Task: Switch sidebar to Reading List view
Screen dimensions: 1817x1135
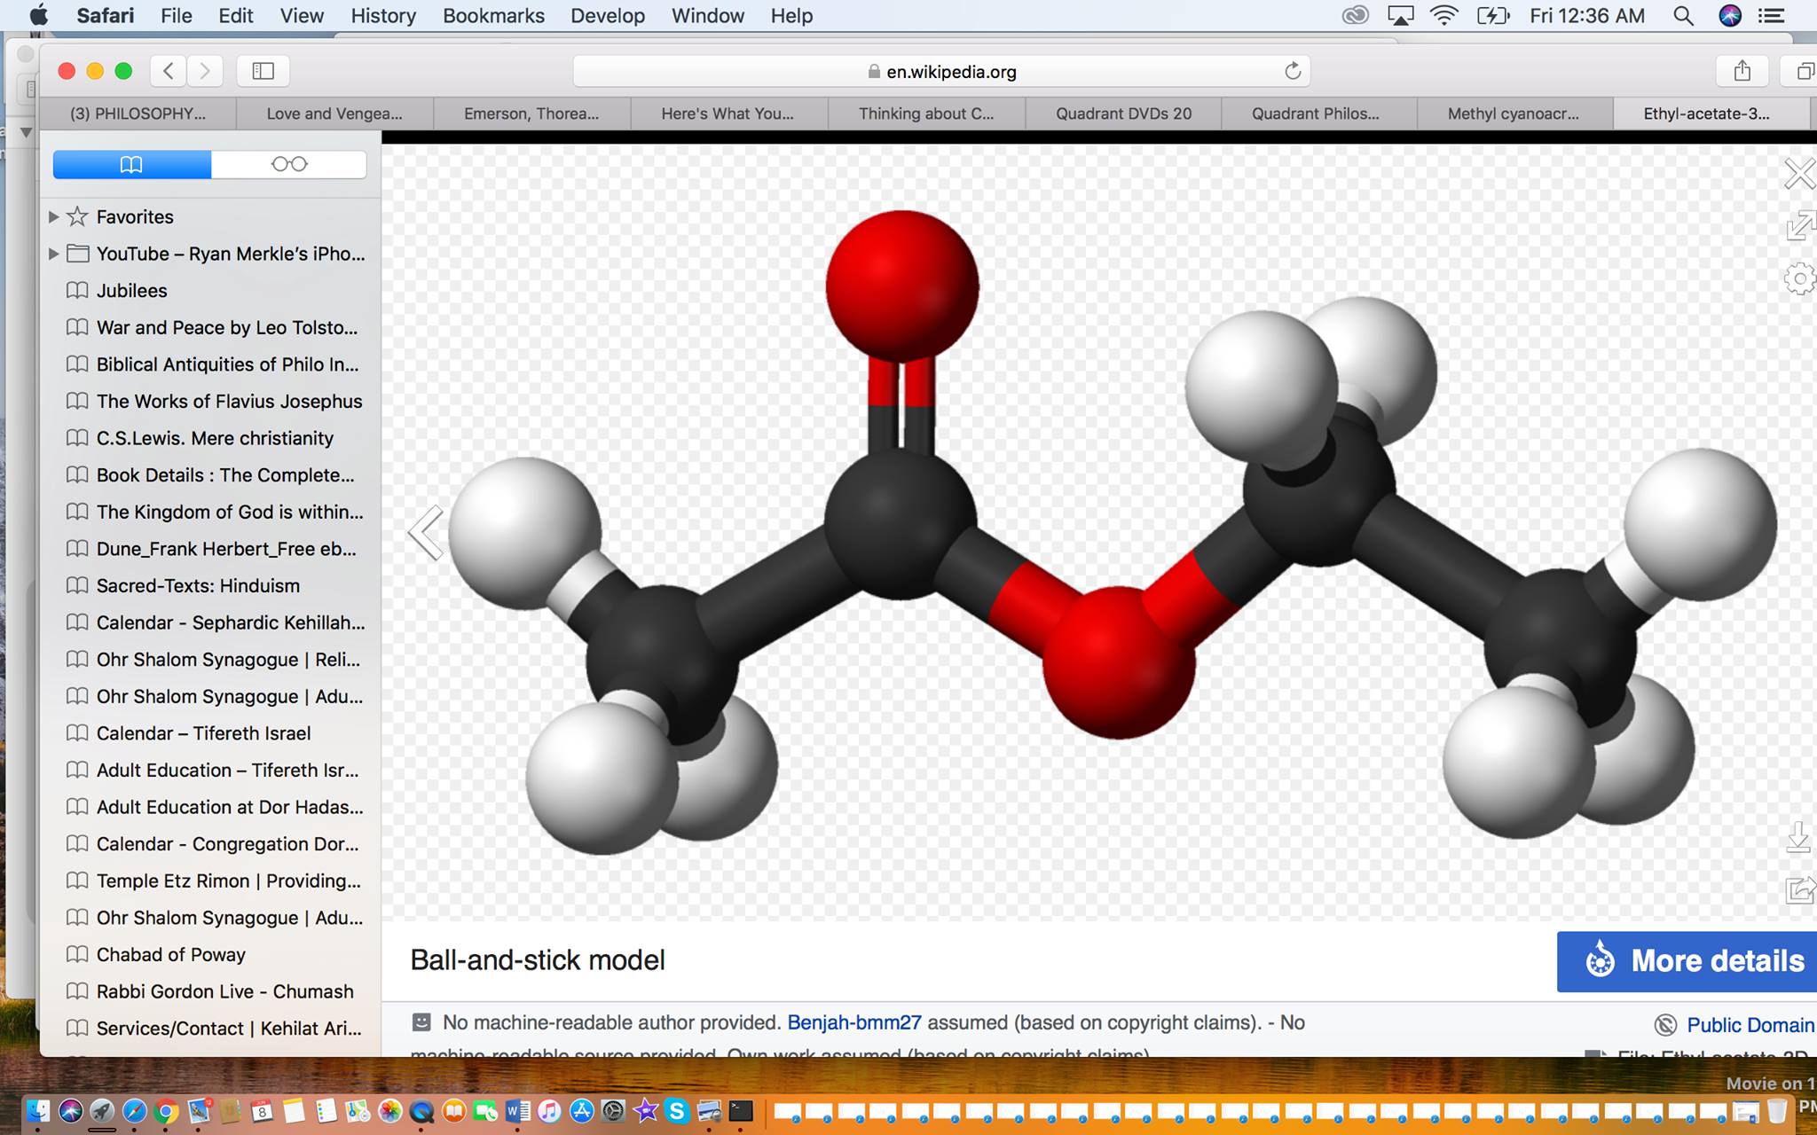Action: coord(289,164)
